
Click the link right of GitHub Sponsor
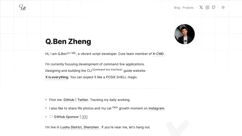(85, 117)
